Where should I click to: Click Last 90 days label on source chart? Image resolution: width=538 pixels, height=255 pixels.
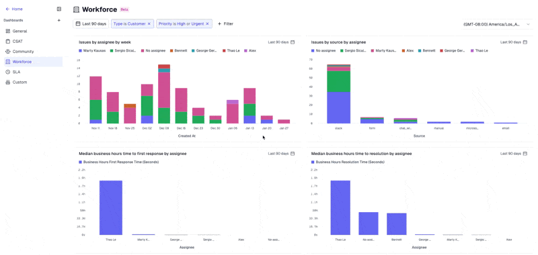pos(510,42)
